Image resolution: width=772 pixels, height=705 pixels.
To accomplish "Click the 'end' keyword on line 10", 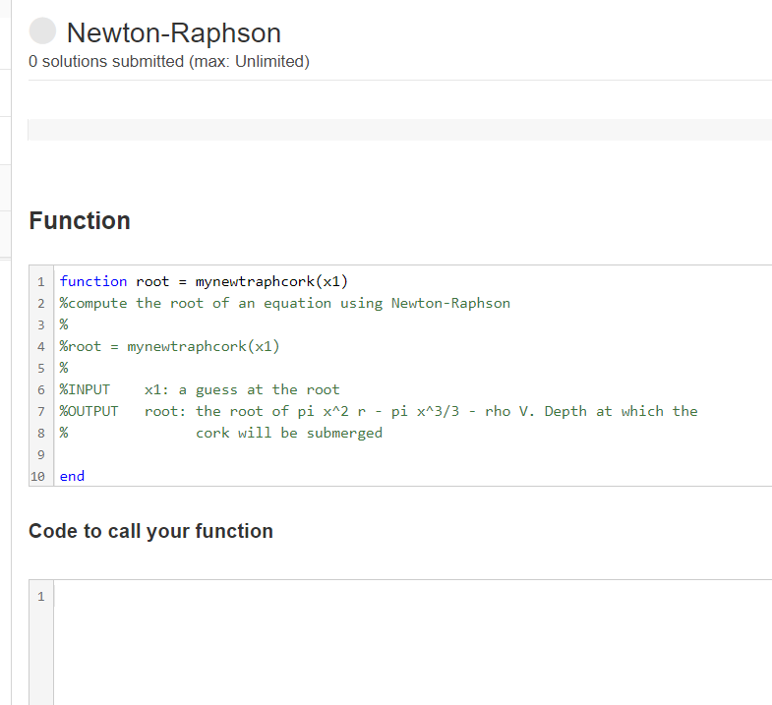I will [x=72, y=477].
